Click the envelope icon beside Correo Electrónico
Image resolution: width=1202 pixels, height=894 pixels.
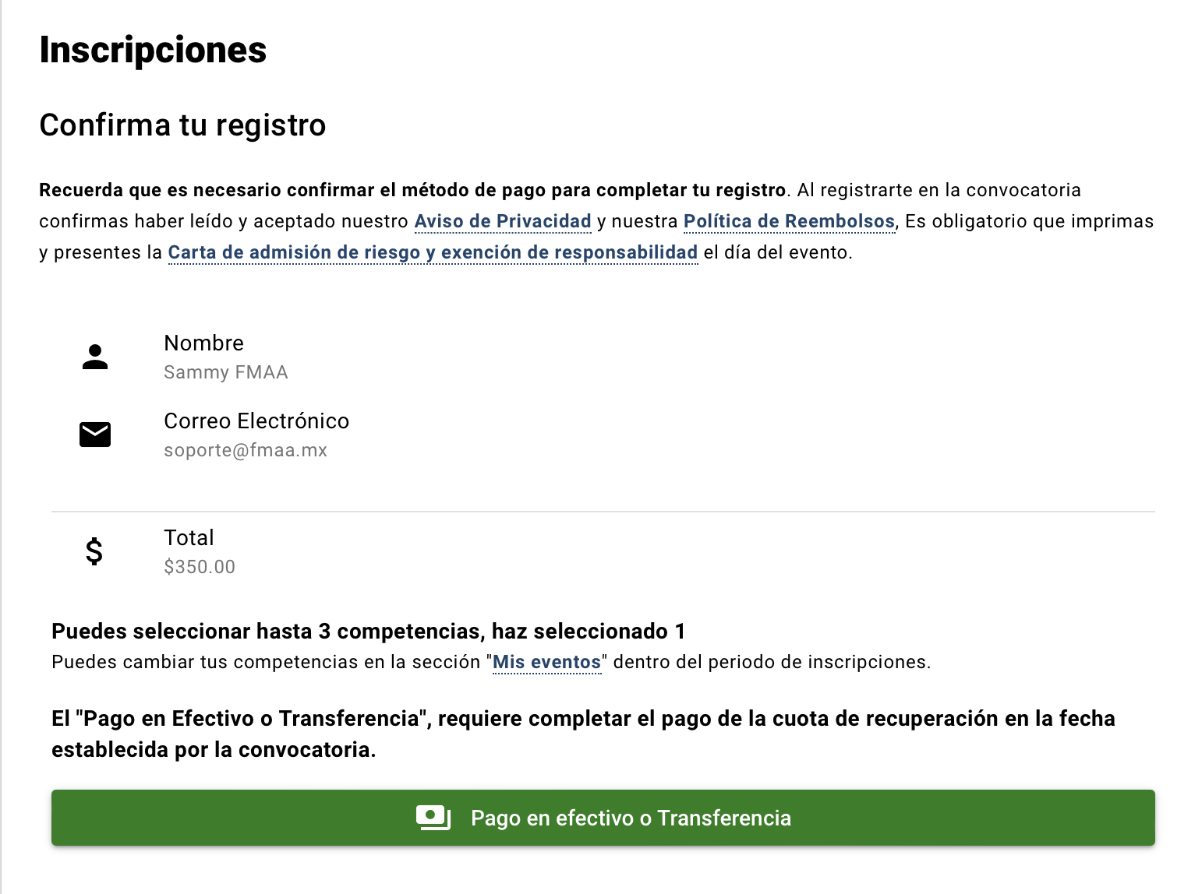pyautogui.click(x=95, y=435)
